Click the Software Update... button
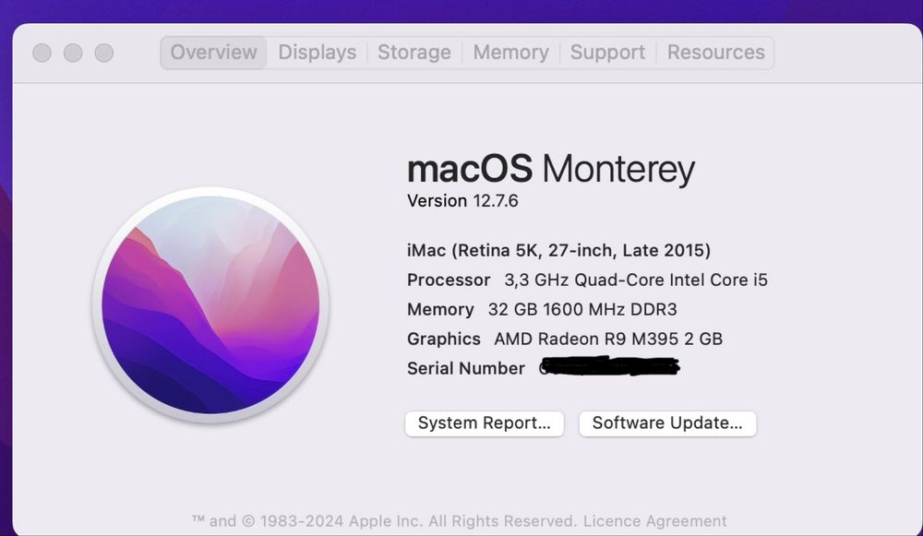 pyautogui.click(x=667, y=423)
